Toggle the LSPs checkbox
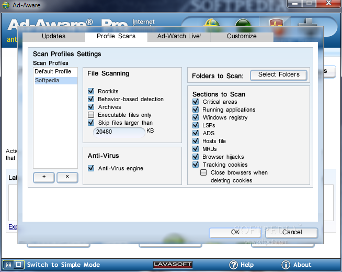 click(196, 125)
